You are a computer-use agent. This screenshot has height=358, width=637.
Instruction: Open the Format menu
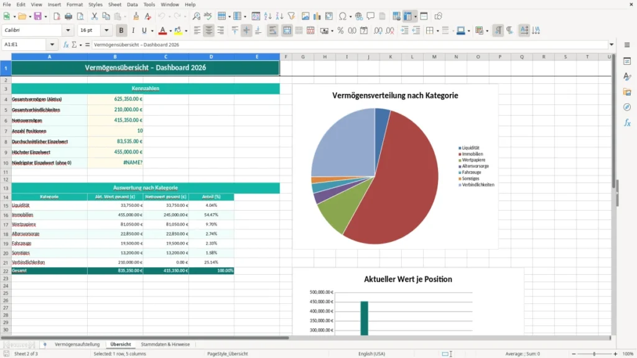coord(75,4)
